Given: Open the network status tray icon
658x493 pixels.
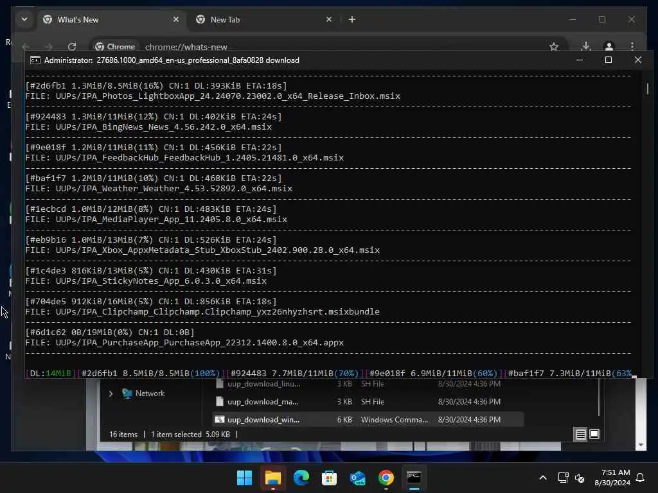Looking at the screenshot, I should pos(563,478).
